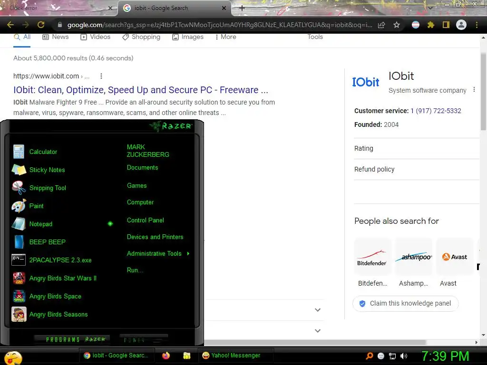487x365 pixels.
Task: Select the All search tab
Action: pos(22,37)
